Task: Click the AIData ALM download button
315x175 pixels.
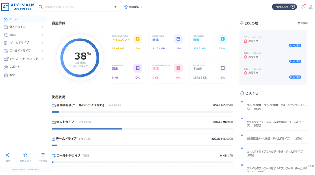Action: coord(284,7)
